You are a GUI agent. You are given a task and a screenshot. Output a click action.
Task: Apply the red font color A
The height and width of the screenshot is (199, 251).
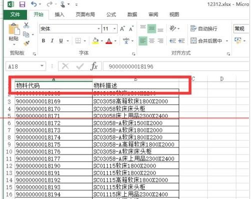pyautogui.click(x=109, y=41)
